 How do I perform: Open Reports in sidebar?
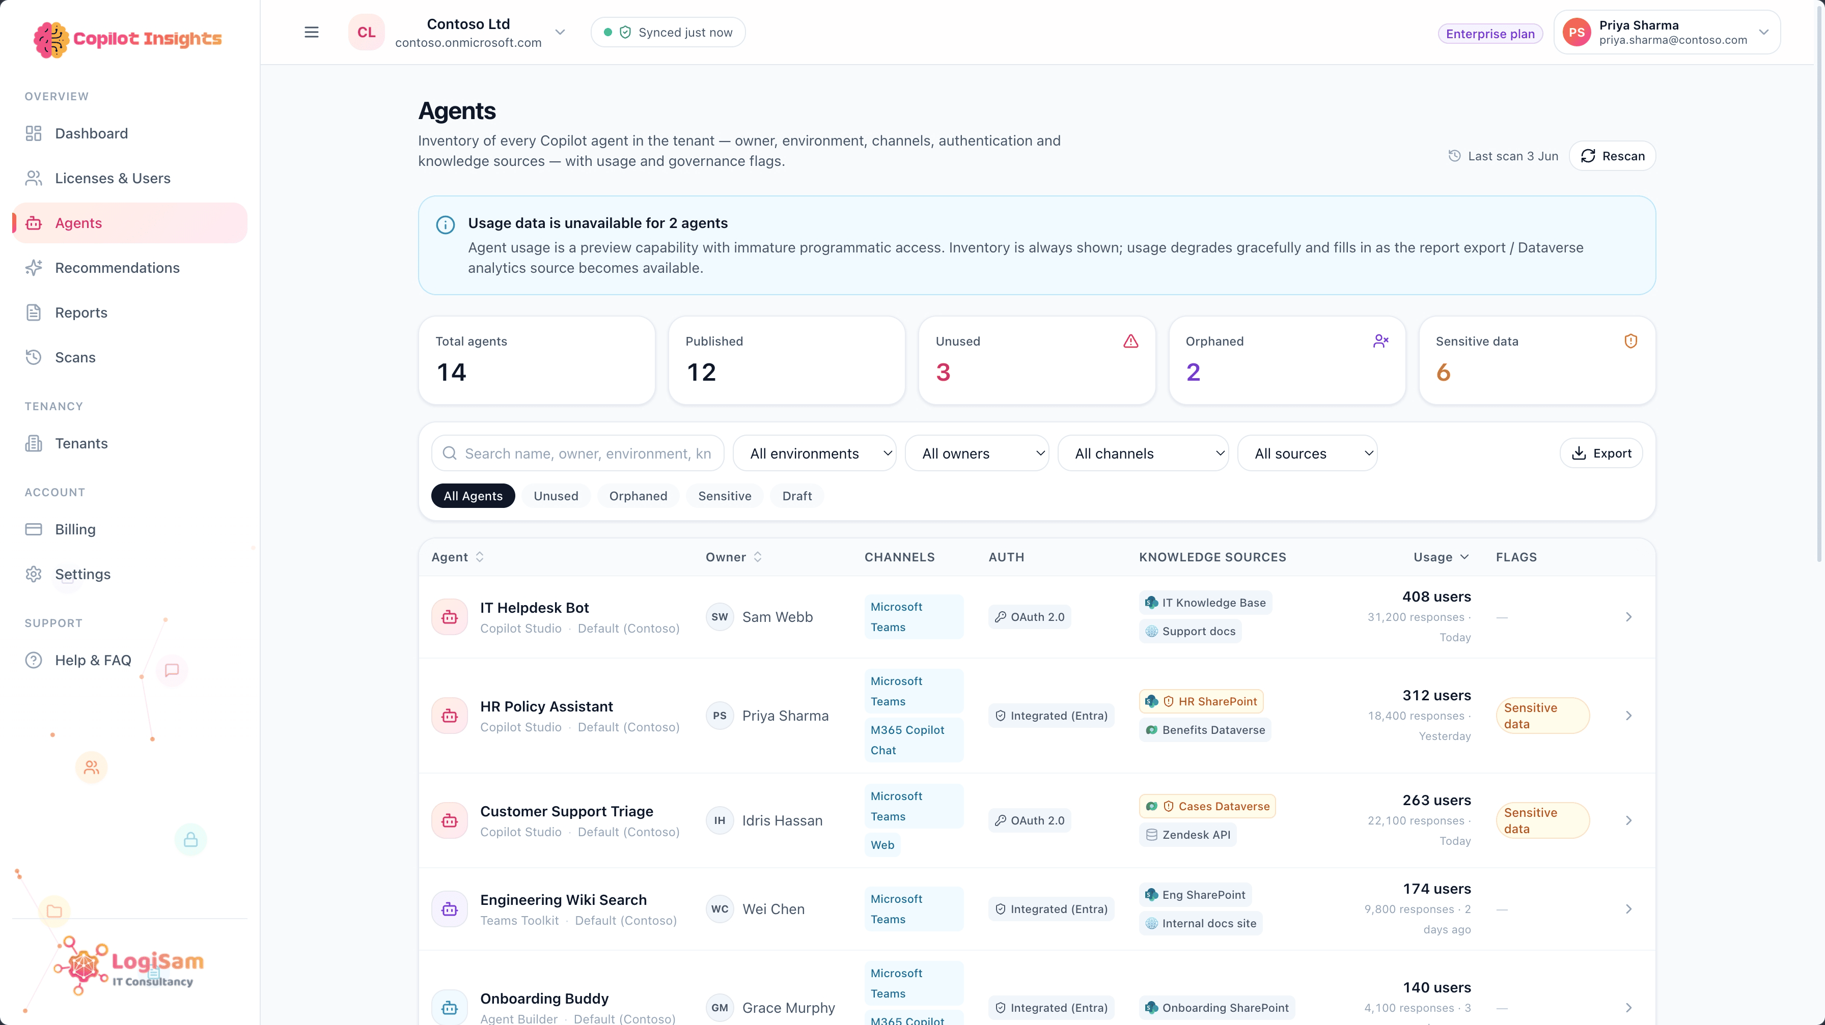pos(130,312)
